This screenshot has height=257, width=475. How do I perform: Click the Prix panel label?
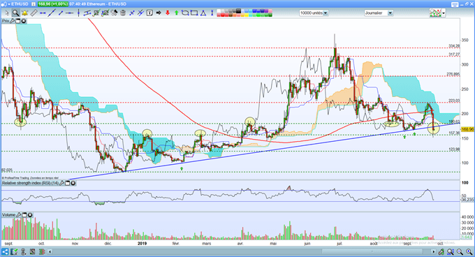(6, 21)
